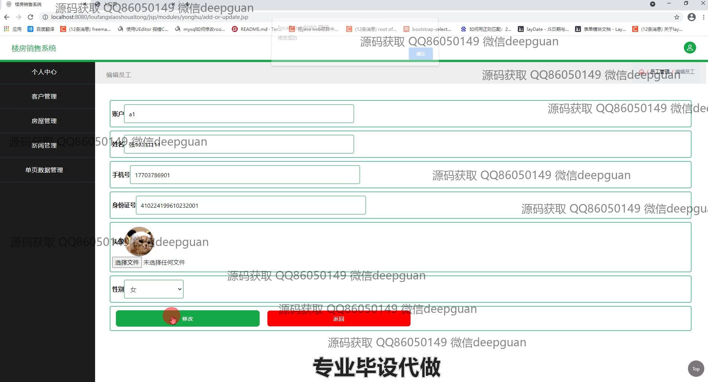Focus the 身份证号 ID number field

click(251, 205)
